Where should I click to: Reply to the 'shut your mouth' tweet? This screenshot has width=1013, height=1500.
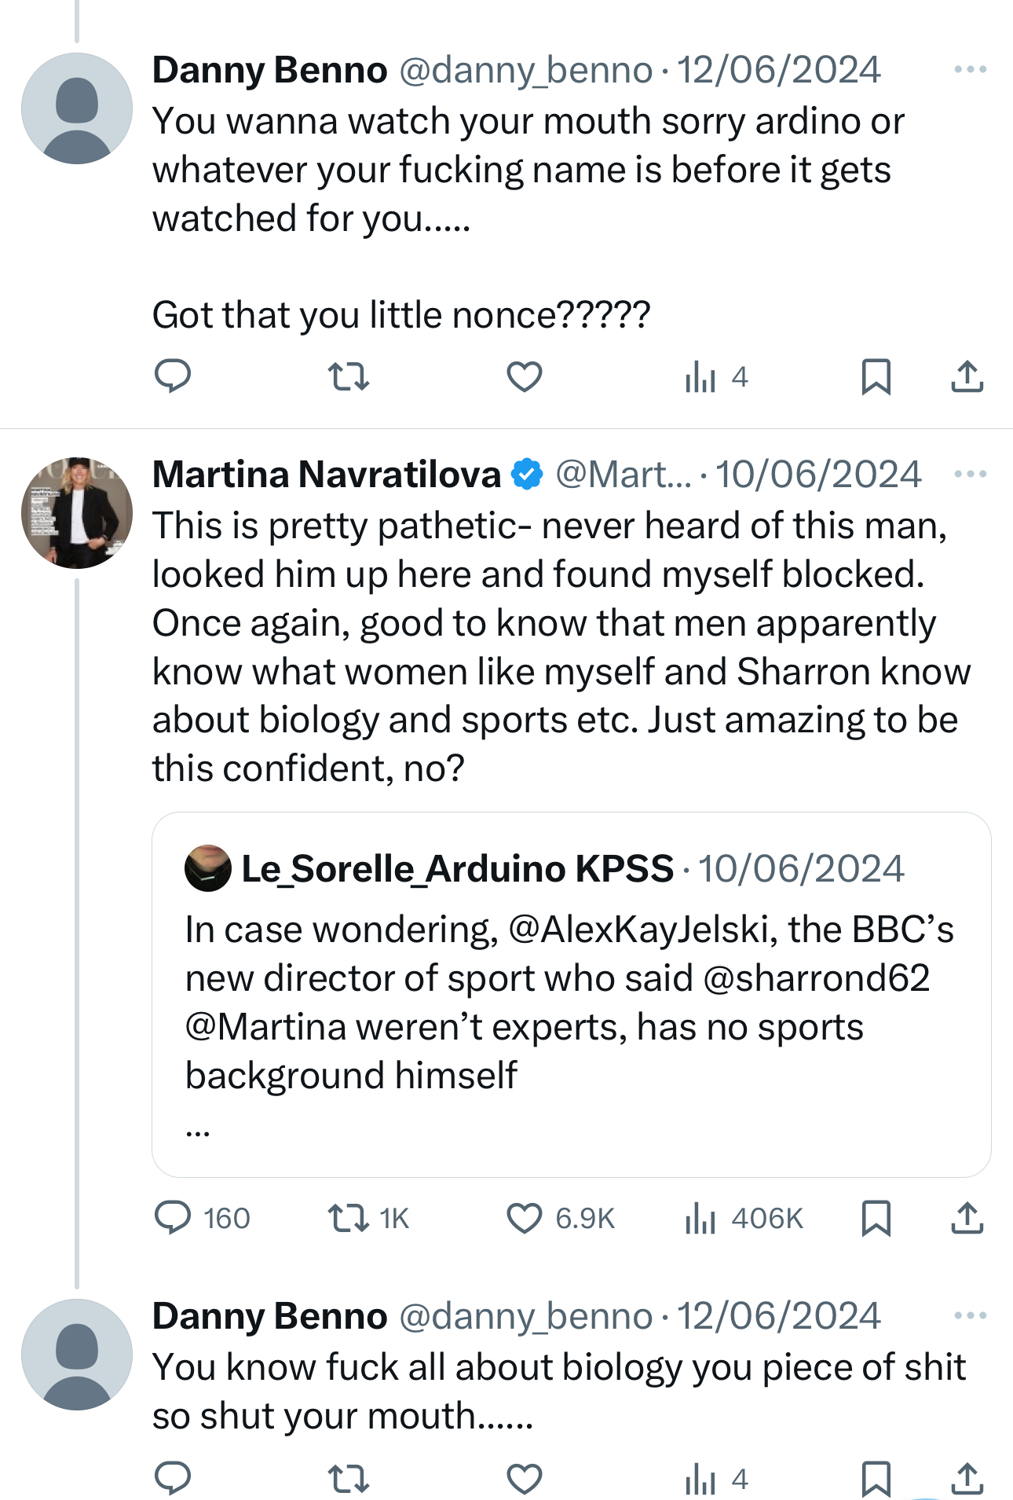pos(173,1479)
